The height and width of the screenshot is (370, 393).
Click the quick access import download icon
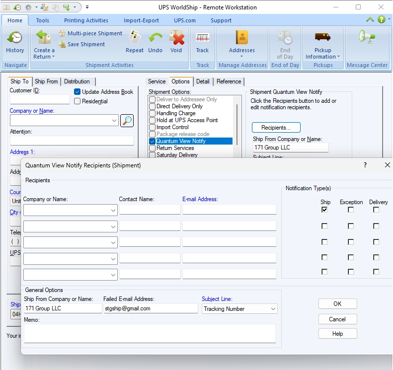point(67,7)
